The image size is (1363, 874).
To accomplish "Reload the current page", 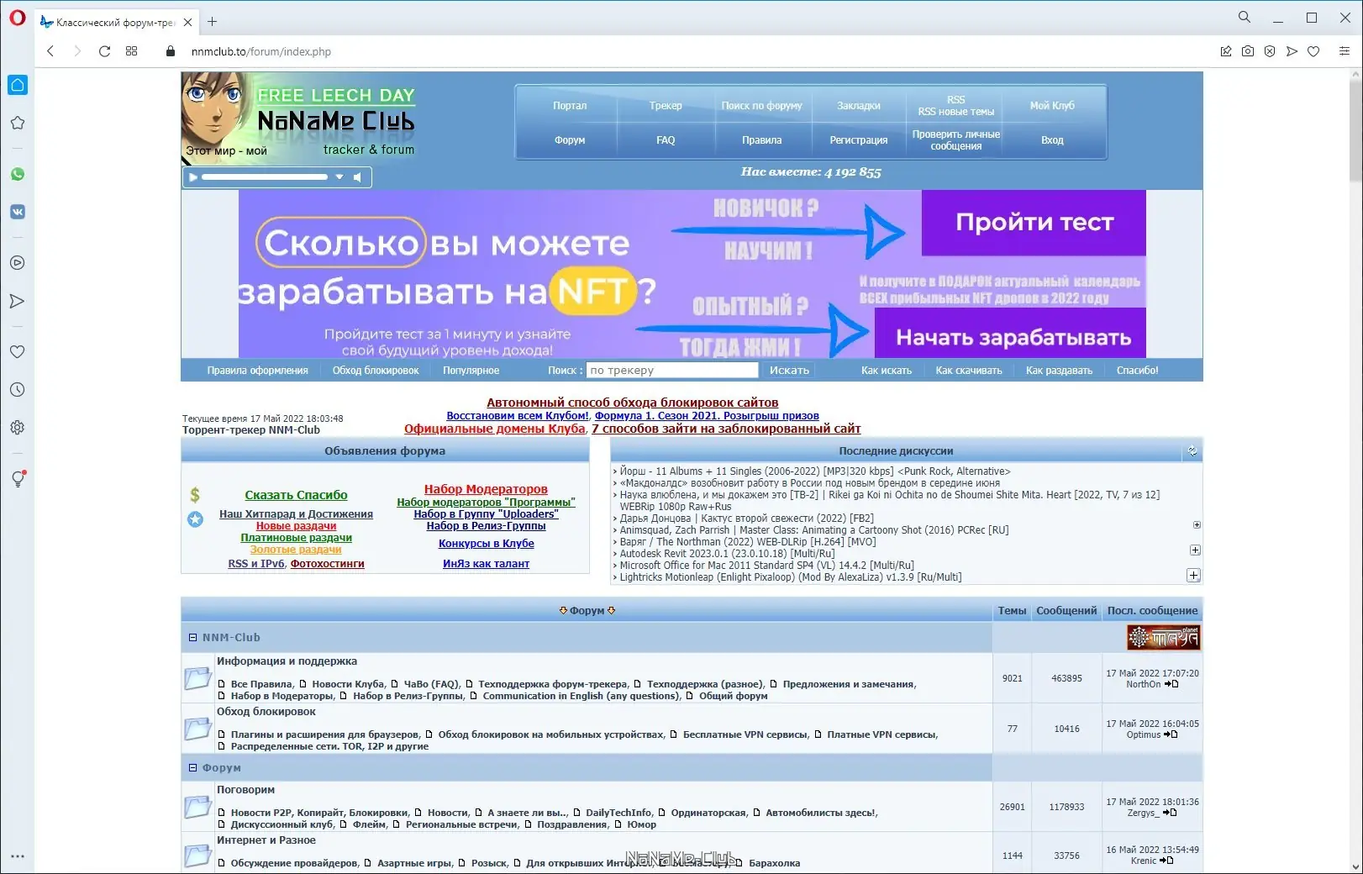I will 104,51.
